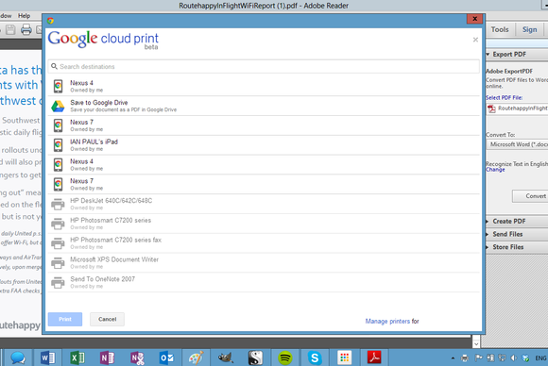The image size is (548, 366).
Task: Open the Convert To format dropdown
Action: [517, 144]
